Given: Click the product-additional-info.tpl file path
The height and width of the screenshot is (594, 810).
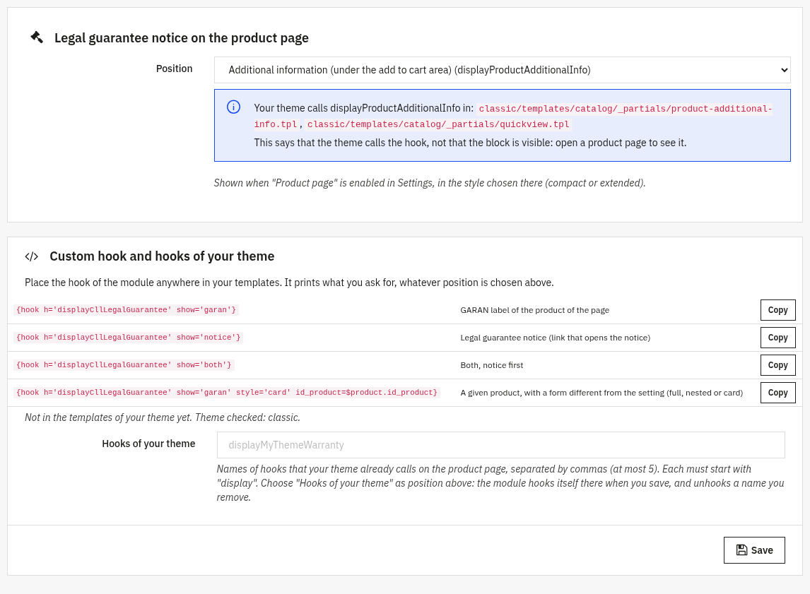Looking at the screenshot, I should click(x=513, y=116).
